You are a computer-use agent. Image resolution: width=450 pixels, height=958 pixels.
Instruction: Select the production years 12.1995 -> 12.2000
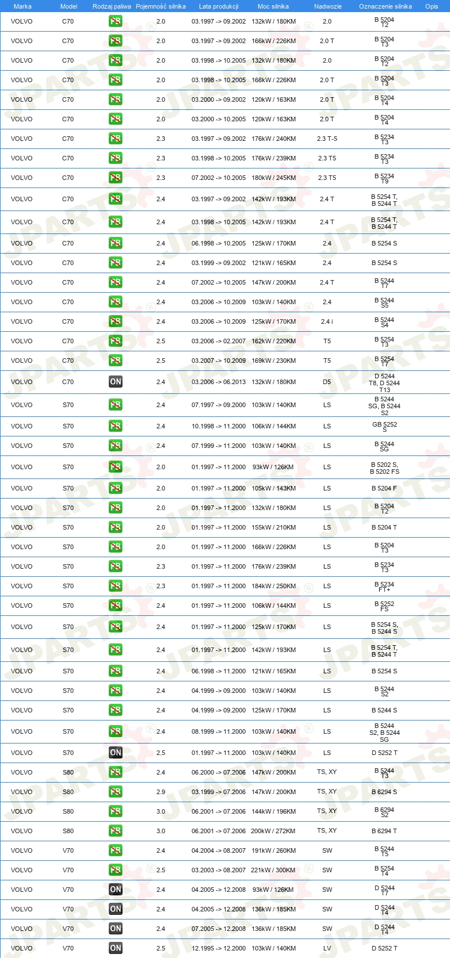[219, 948]
